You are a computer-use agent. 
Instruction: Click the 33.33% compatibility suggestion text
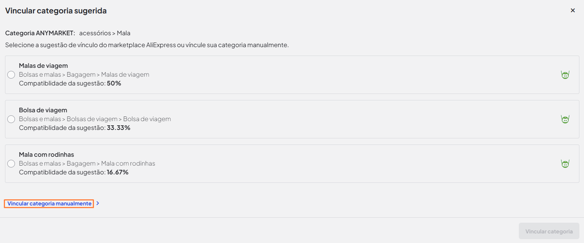pyautogui.click(x=74, y=128)
